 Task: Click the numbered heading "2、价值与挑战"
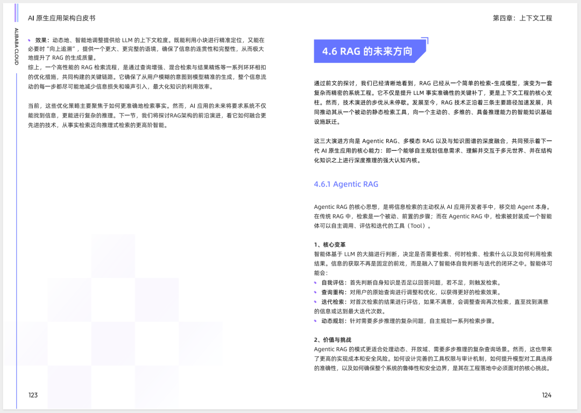pos(332,340)
